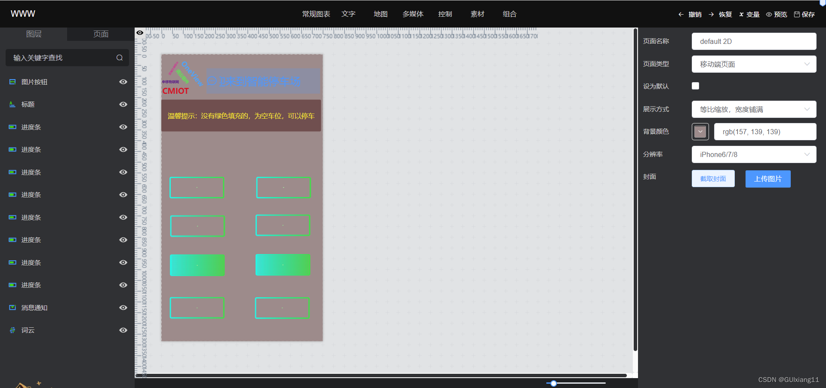Click the WWW logo text
Screen dimensions: 826x388
[23, 14]
